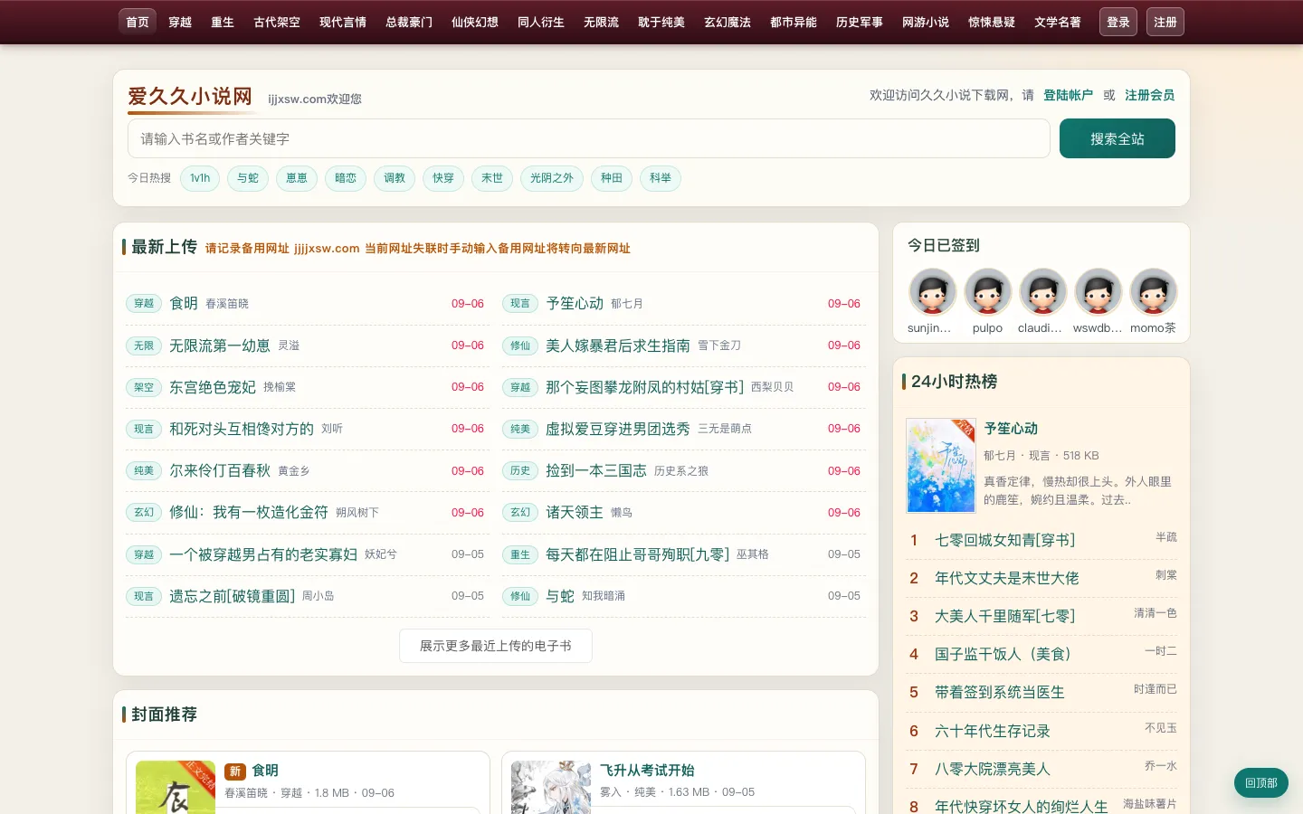
Task: Open wswdb user avatar
Action: (x=1098, y=292)
